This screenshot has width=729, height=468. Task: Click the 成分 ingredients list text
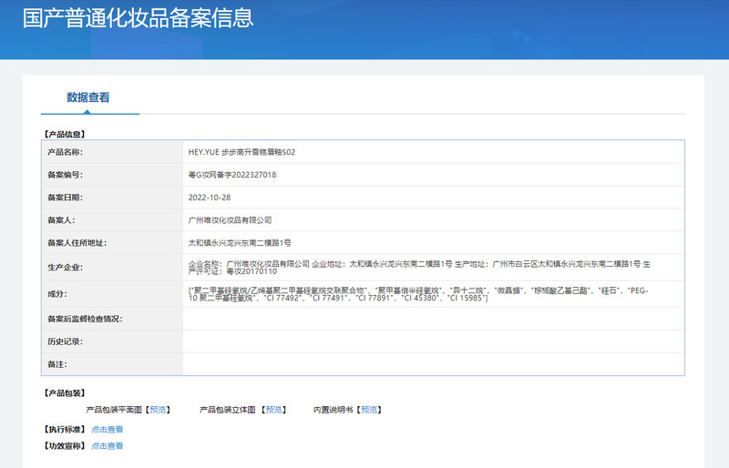[418, 294]
